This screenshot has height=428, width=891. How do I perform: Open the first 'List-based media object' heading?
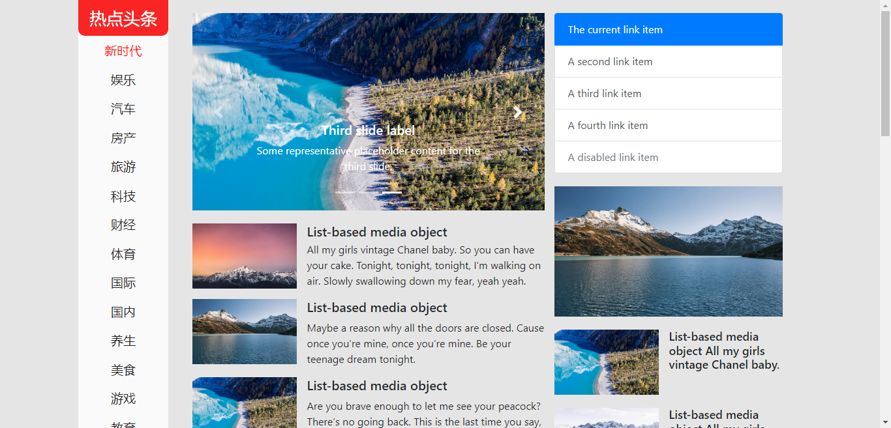(x=377, y=232)
